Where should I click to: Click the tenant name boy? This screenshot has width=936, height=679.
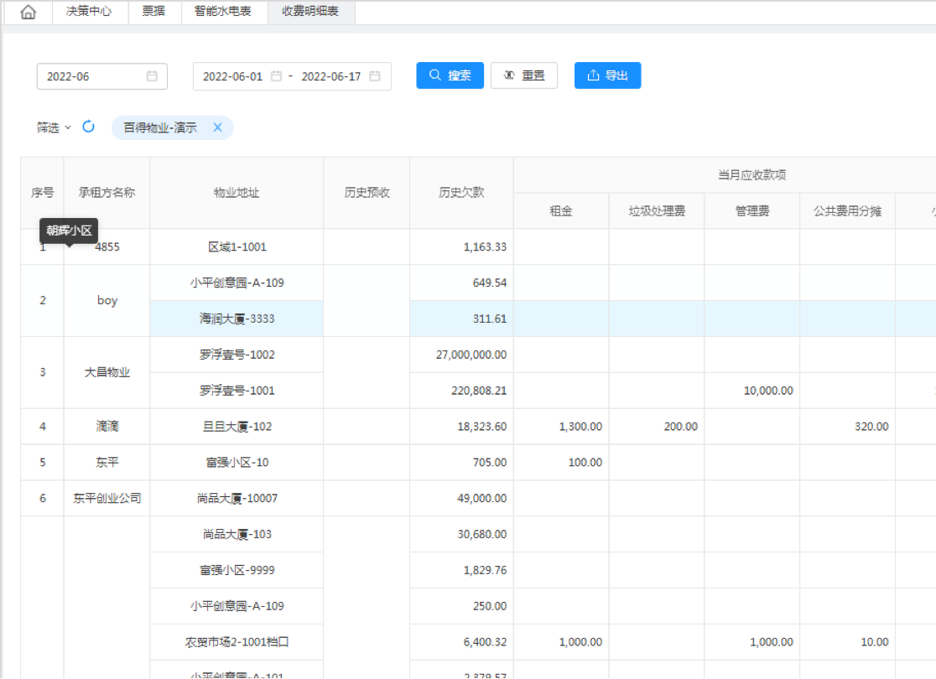click(x=107, y=300)
